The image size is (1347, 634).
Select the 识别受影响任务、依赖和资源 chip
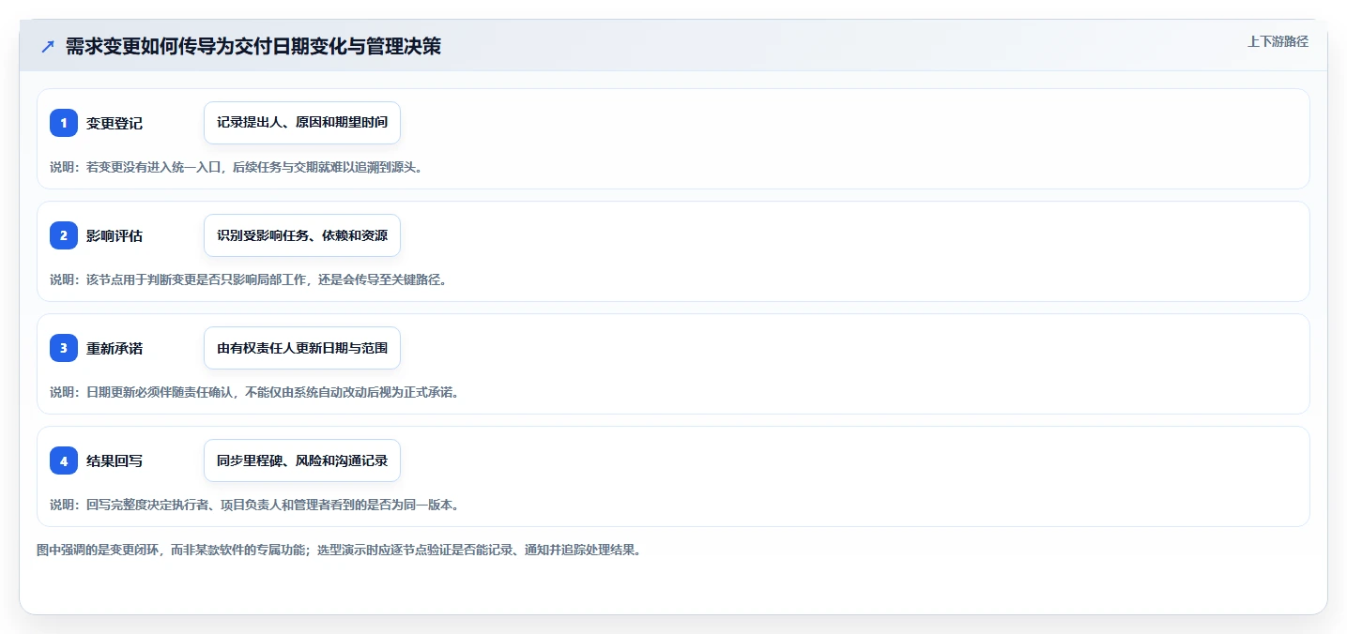tap(302, 235)
